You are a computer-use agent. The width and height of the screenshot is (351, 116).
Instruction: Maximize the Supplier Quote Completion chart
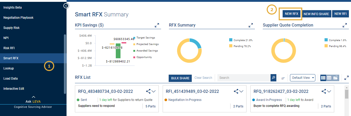(x=345, y=25)
